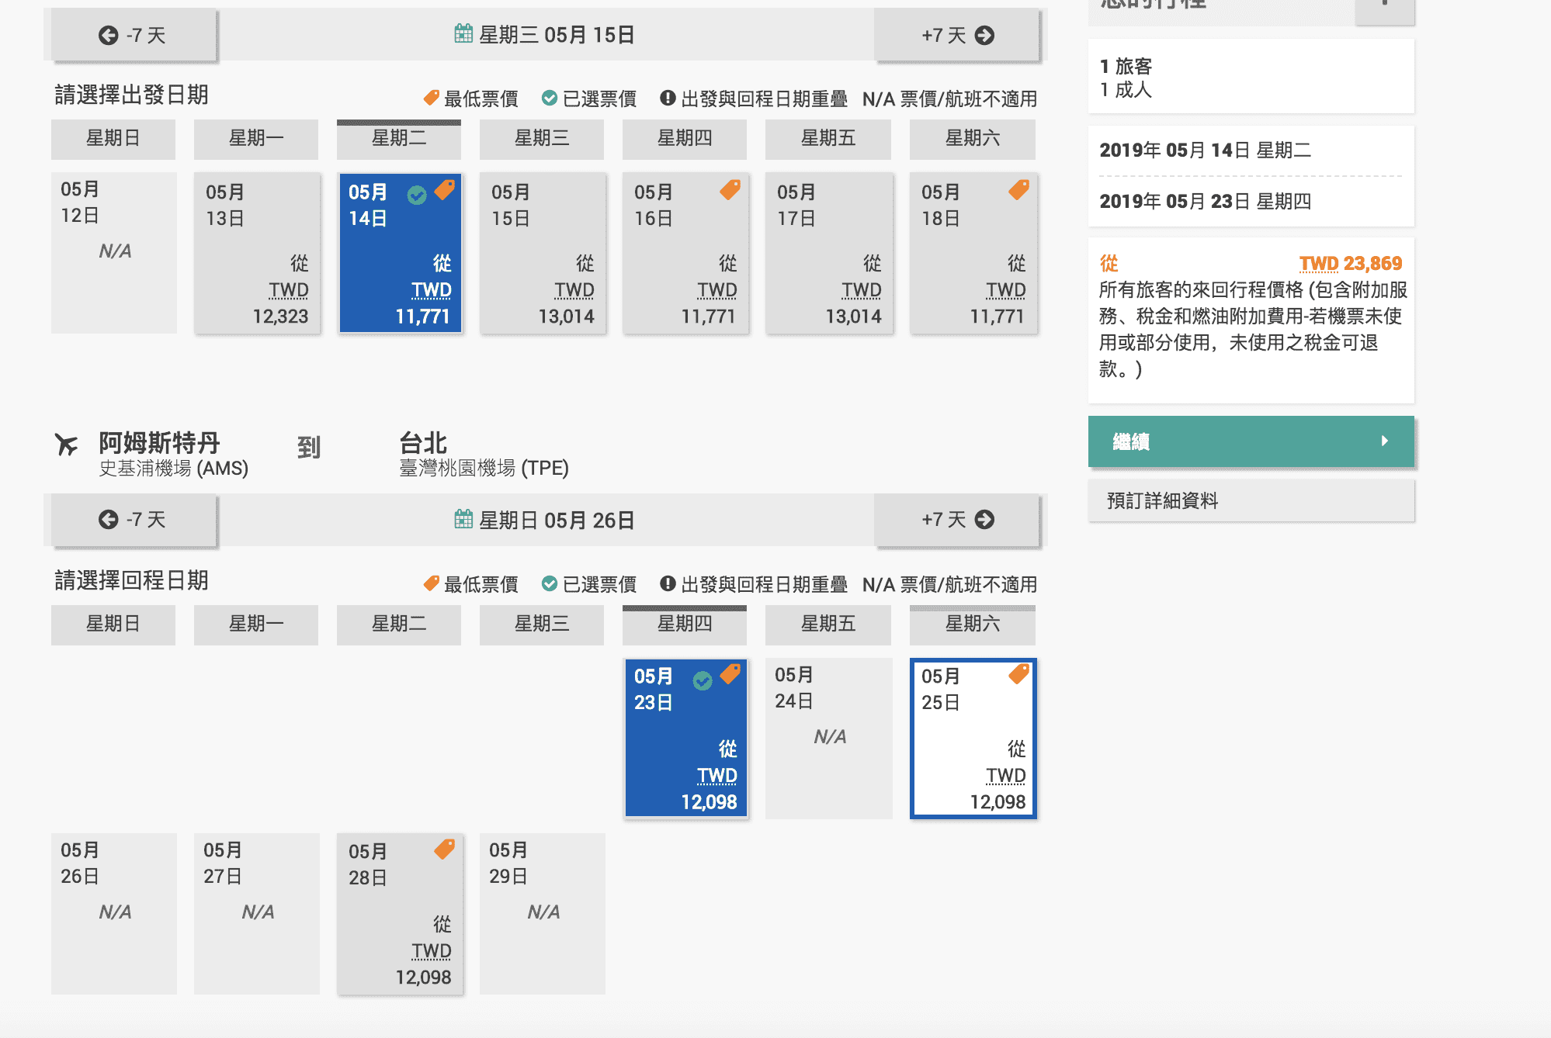Select return date 05月25日 TWD 12,098
The height and width of the screenshot is (1038, 1551).
(973, 739)
